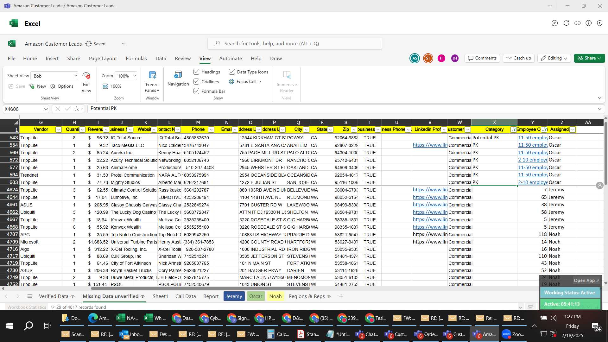Open the file name saved-status dropdown chevron
608x342 pixels.
(x=123, y=44)
